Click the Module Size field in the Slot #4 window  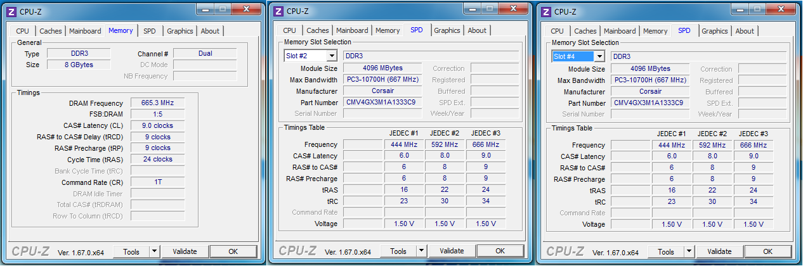(651, 69)
